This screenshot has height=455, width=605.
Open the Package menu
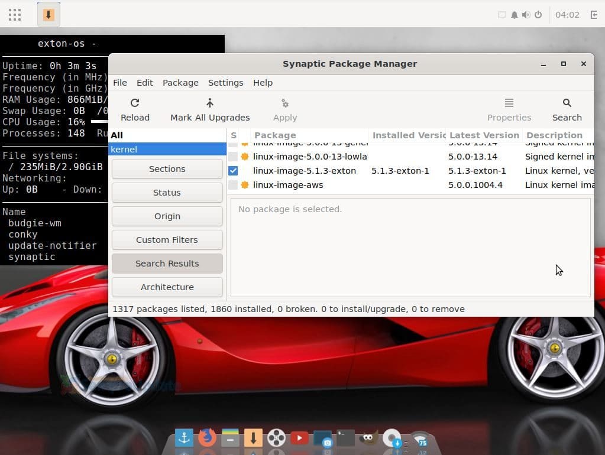click(x=180, y=83)
